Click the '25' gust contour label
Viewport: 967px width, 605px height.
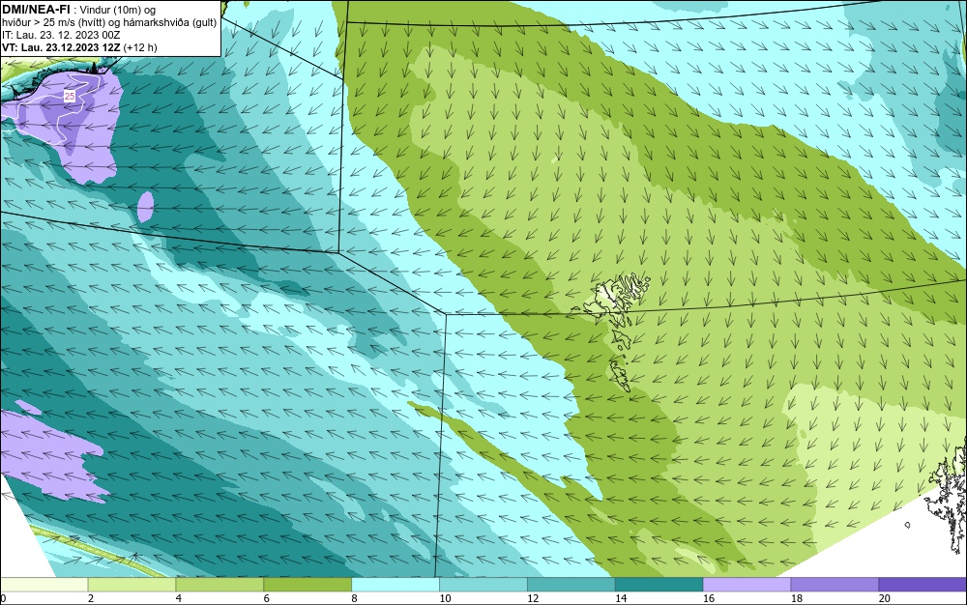coord(70,96)
